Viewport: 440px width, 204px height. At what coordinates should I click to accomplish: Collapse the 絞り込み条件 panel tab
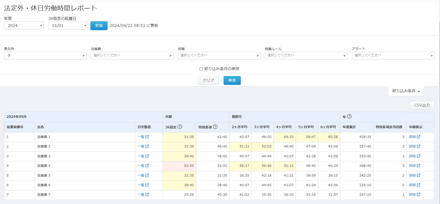point(406,91)
